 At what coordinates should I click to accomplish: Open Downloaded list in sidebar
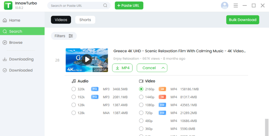[22, 70]
